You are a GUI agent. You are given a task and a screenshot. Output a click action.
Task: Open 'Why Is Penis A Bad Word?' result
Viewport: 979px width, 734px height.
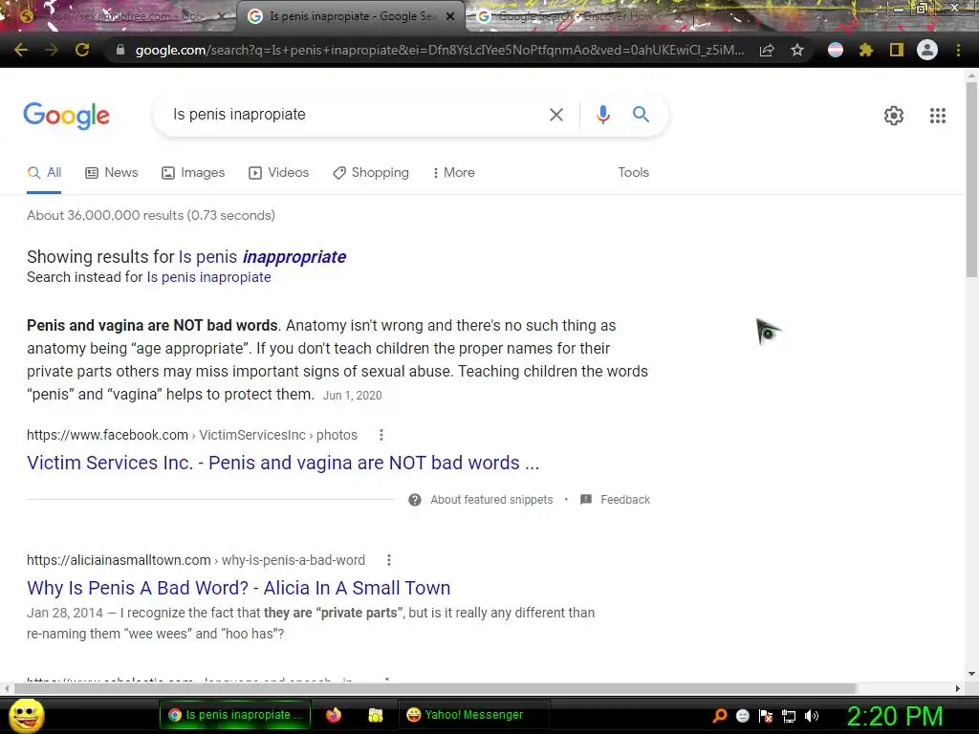tap(238, 588)
